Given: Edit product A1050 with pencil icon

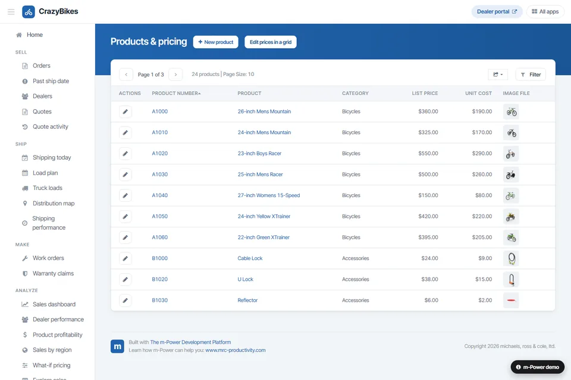Looking at the screenshot, I should tap(126, 216).
